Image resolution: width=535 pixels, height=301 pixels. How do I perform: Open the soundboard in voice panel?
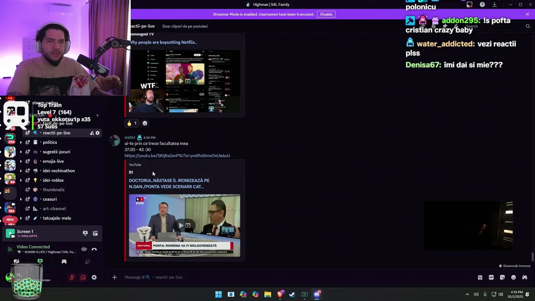pos(88,261)
